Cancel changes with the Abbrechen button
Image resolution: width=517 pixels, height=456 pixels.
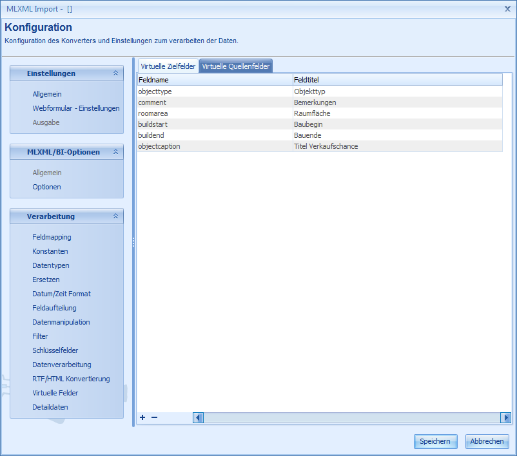click(487, 441)
